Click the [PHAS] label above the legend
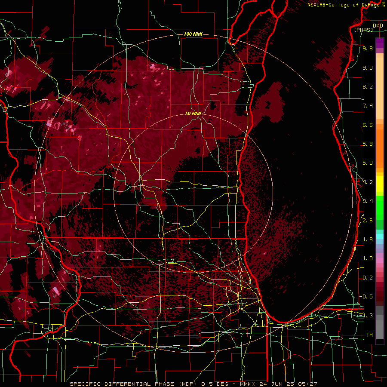This screenshot has height=387, width=387. (363, 30)
